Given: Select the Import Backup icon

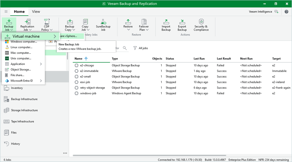Looking at the screenshot, I should 166,25.
